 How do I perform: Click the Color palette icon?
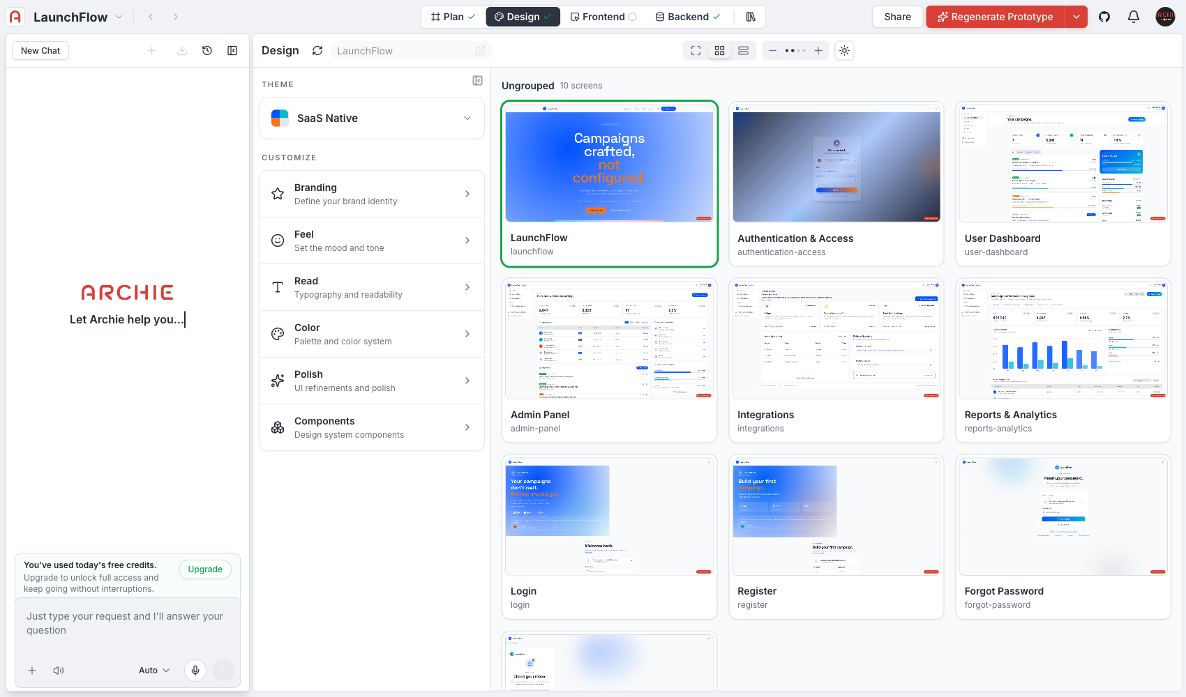pyautogui.click(x=278, y=334)
